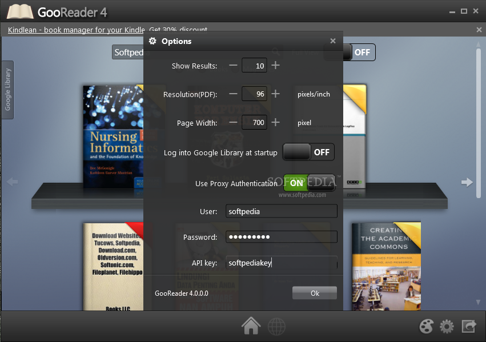Viewport: 486px width, 342px height.
Task: Click the Options gear title icon
Action: [x=152, y=41]
